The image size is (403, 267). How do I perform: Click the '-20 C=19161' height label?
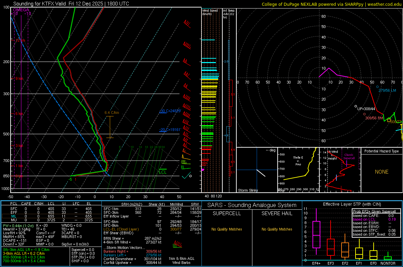tap(170, 130)
